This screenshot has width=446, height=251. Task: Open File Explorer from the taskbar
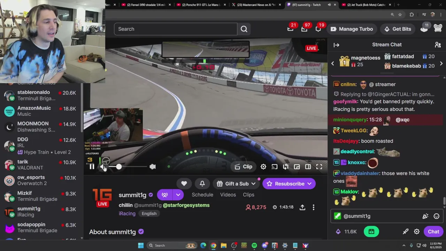point(224,245)
